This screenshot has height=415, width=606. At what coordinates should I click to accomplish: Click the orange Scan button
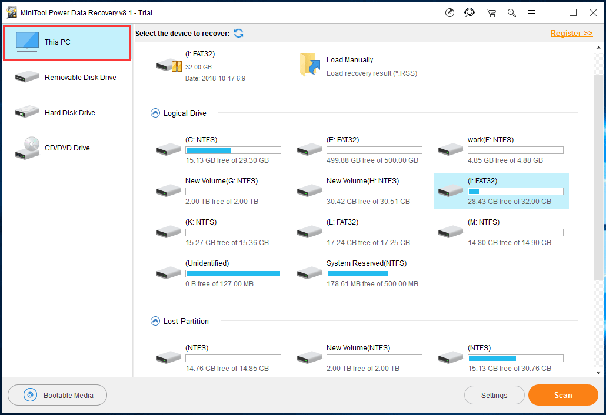point(562,395)
